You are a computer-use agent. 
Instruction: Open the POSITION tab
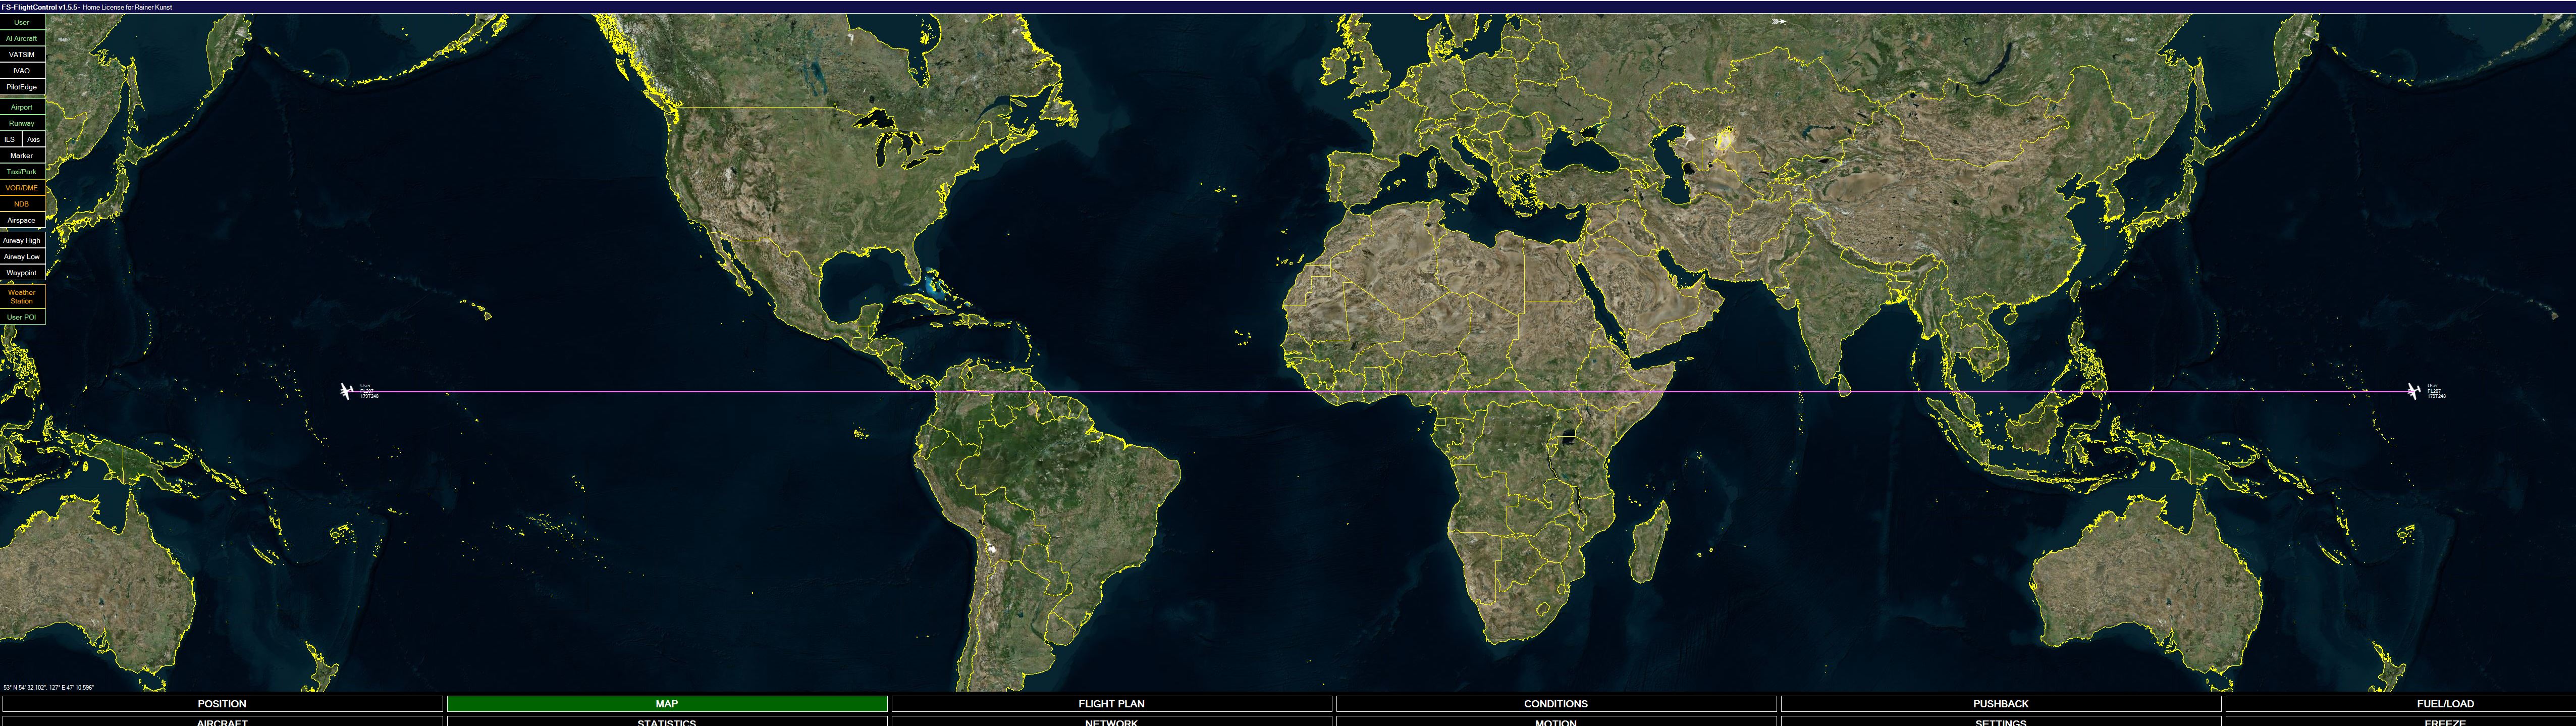[x=222, y=704]
